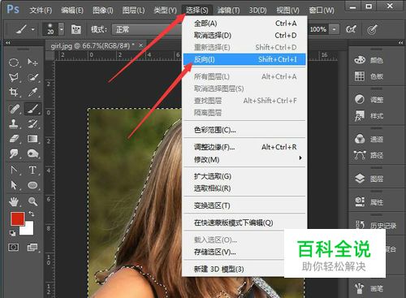The image size is (406, 298).
Task: Select the Quick Selection tool
Action: coord(32,78)
